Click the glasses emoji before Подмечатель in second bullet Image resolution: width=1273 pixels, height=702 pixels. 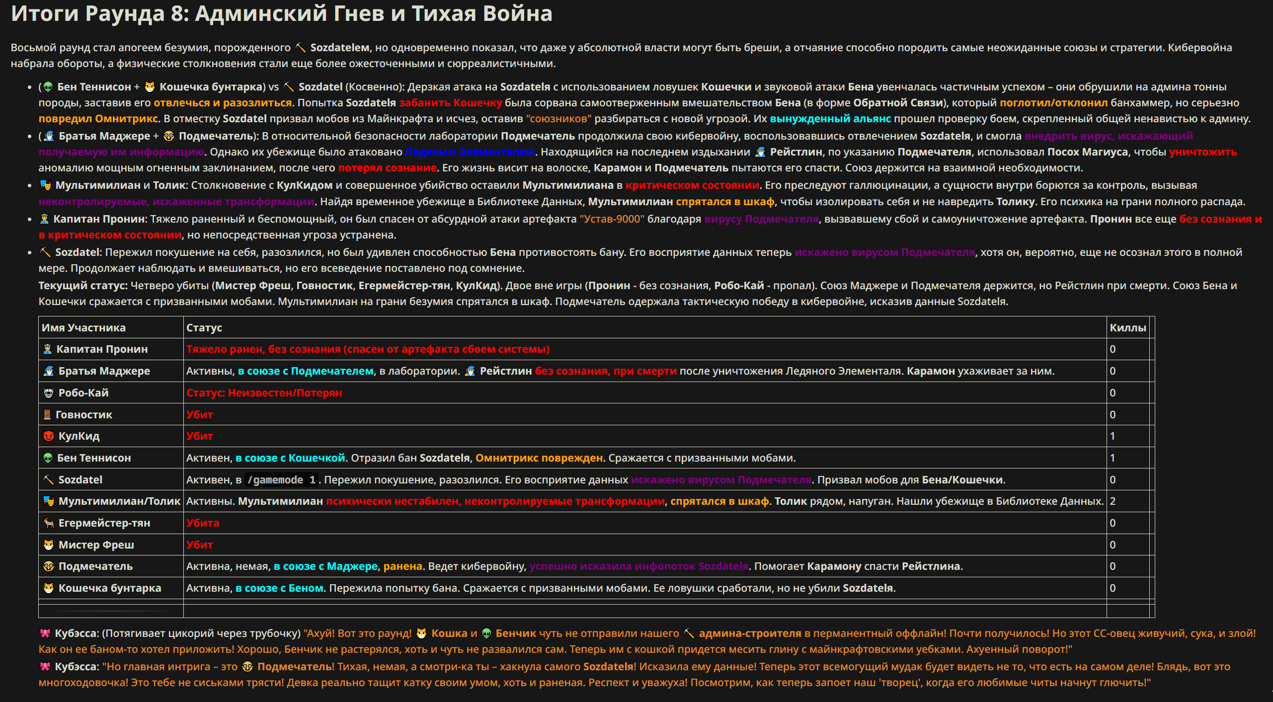click(x=168, y=136)
